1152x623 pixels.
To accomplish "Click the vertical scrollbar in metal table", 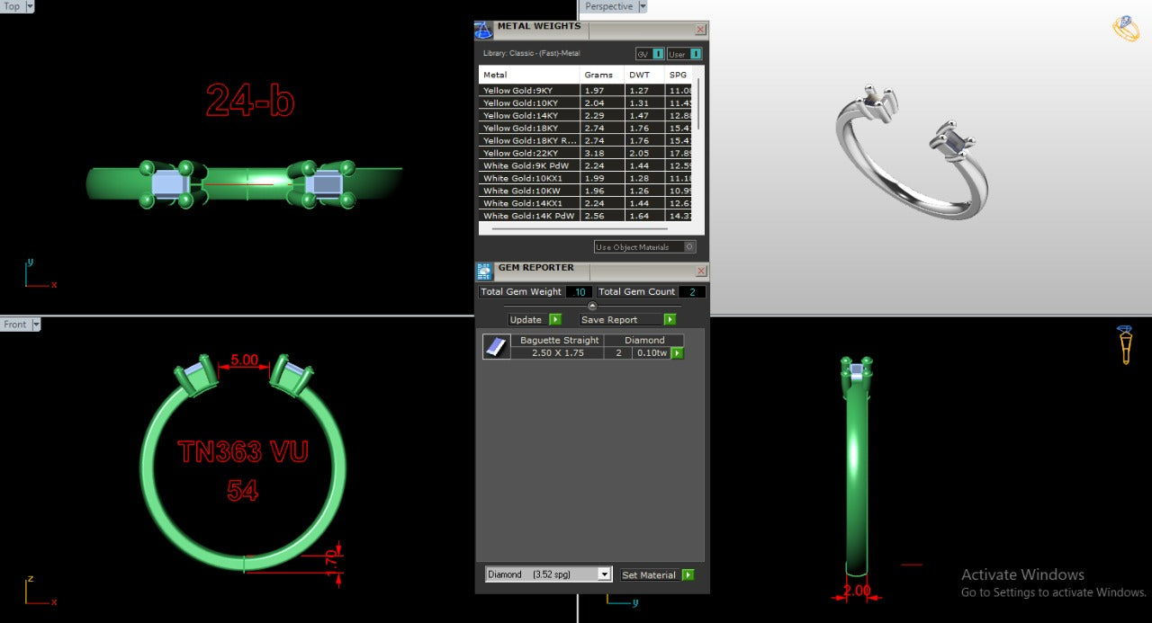I will [x=698, y=104].
